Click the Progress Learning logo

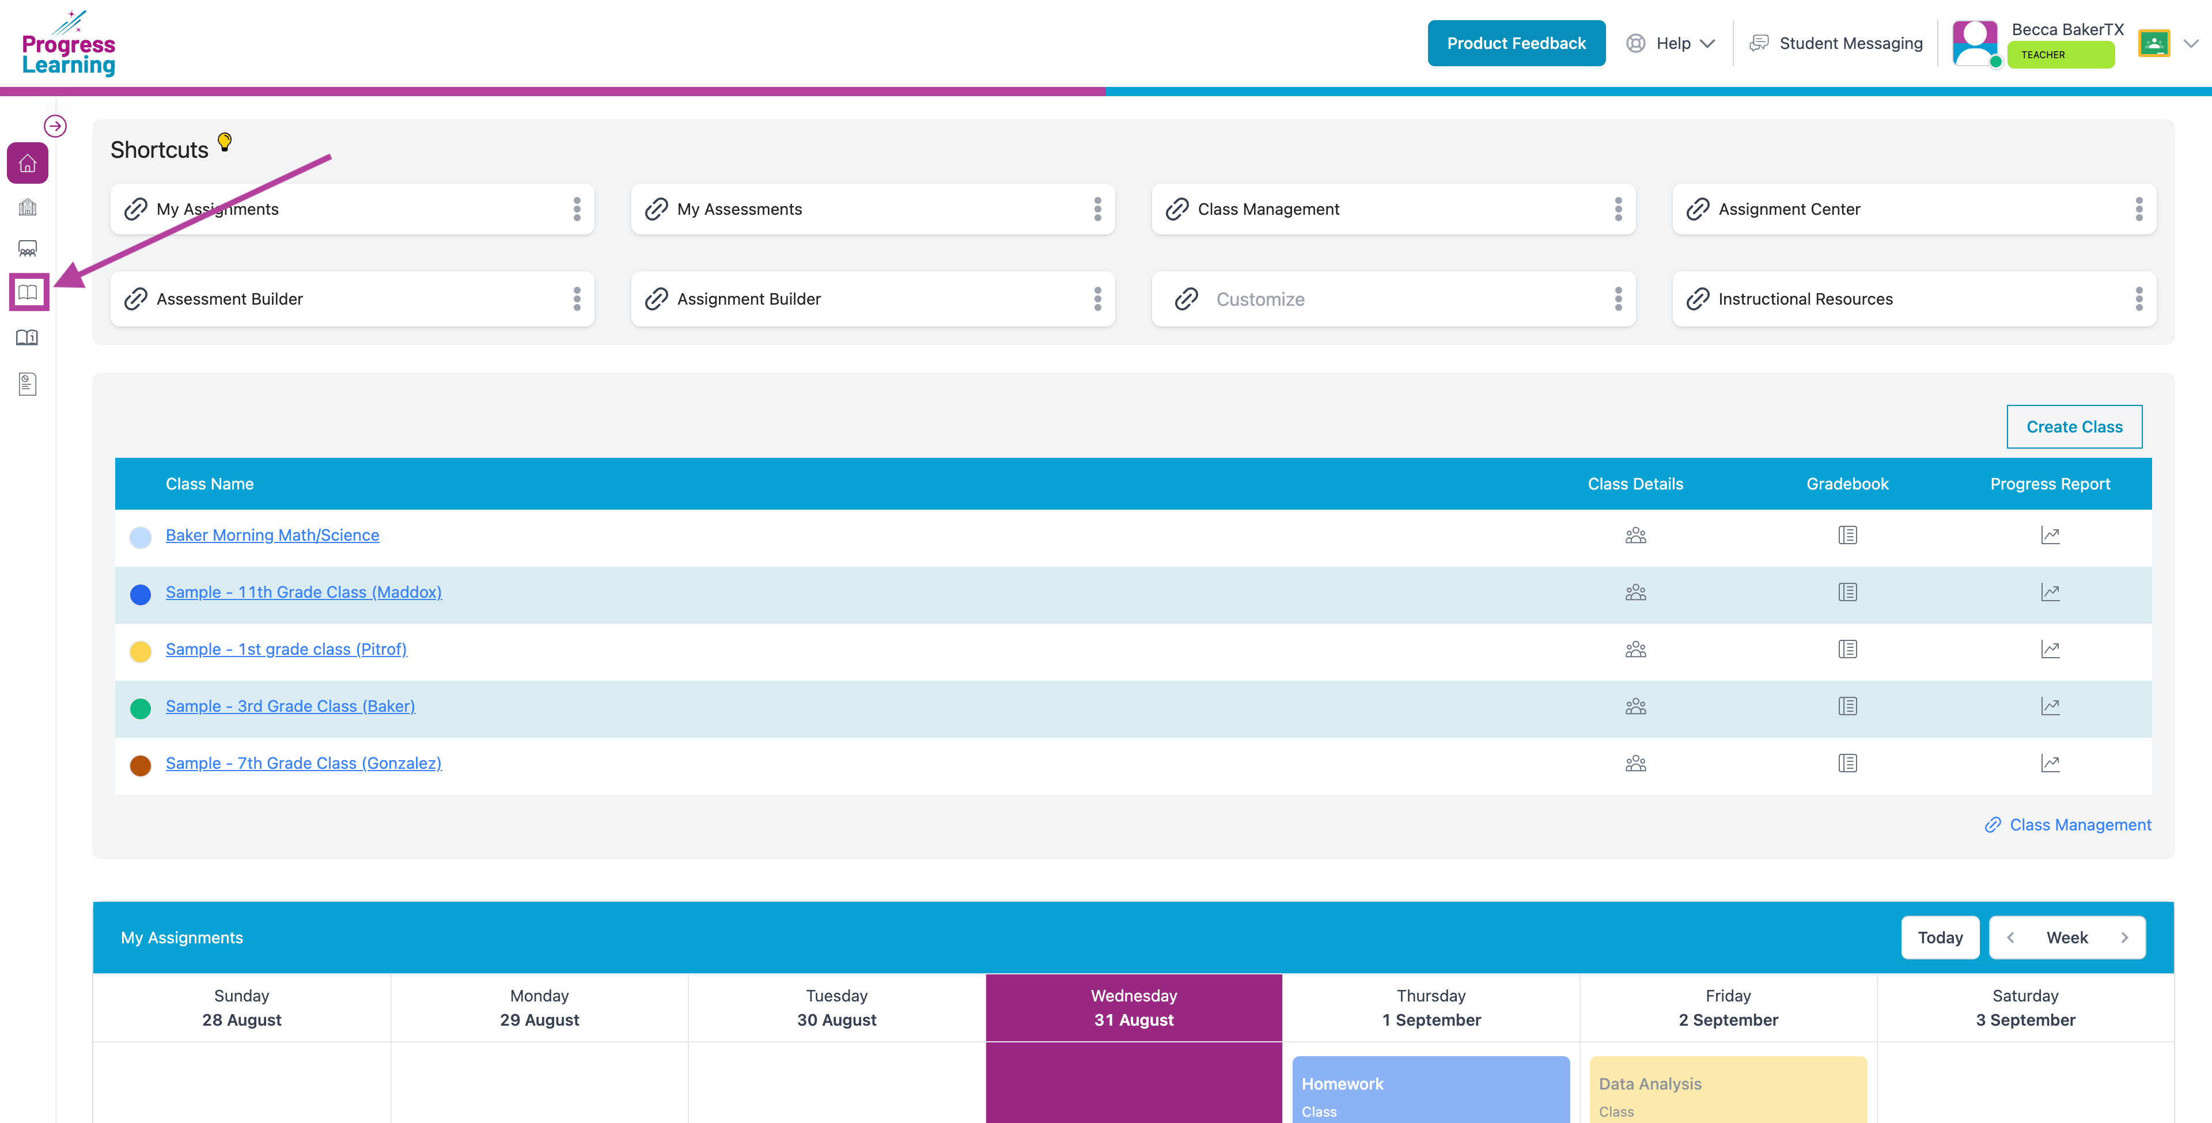tap(69, 43)
